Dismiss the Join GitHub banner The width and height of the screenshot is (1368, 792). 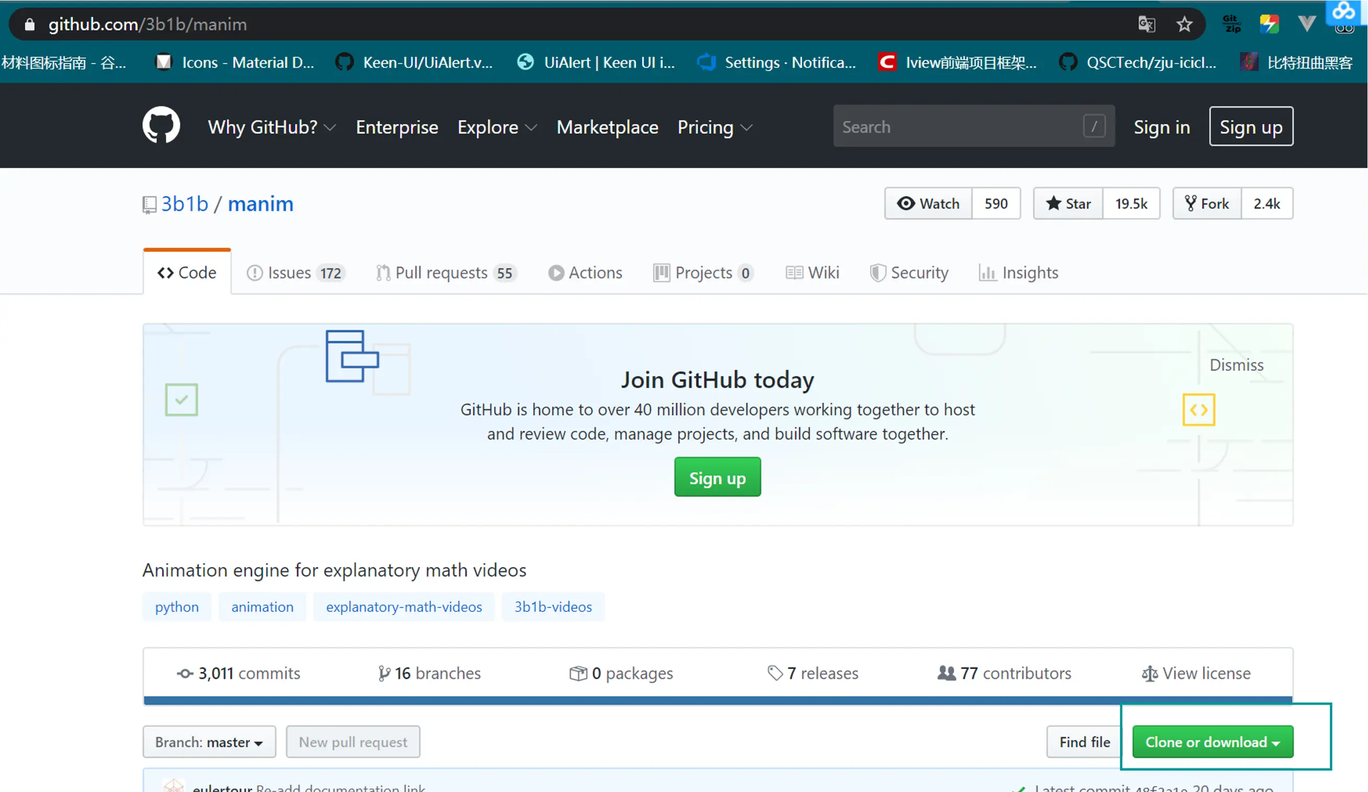click(1236, 365)
